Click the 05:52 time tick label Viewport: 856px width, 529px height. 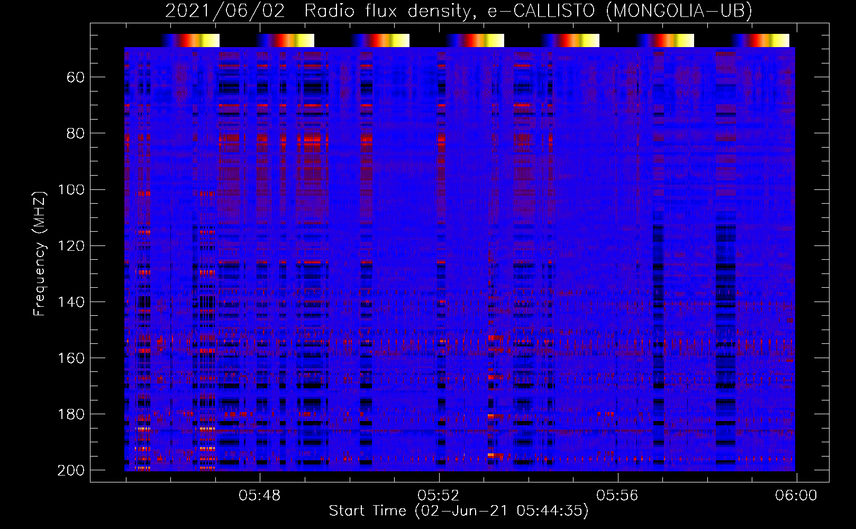pyautogui.click(x=439, y=496)
